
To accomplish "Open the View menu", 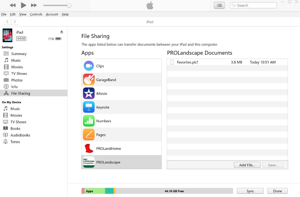I will pyautogui.click(x=23, y=14).
